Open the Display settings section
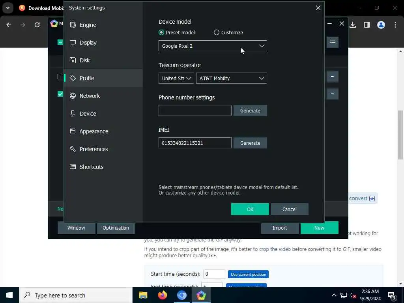Image resolution: width=404 pixels, height=303 pixels. [103, 43]
